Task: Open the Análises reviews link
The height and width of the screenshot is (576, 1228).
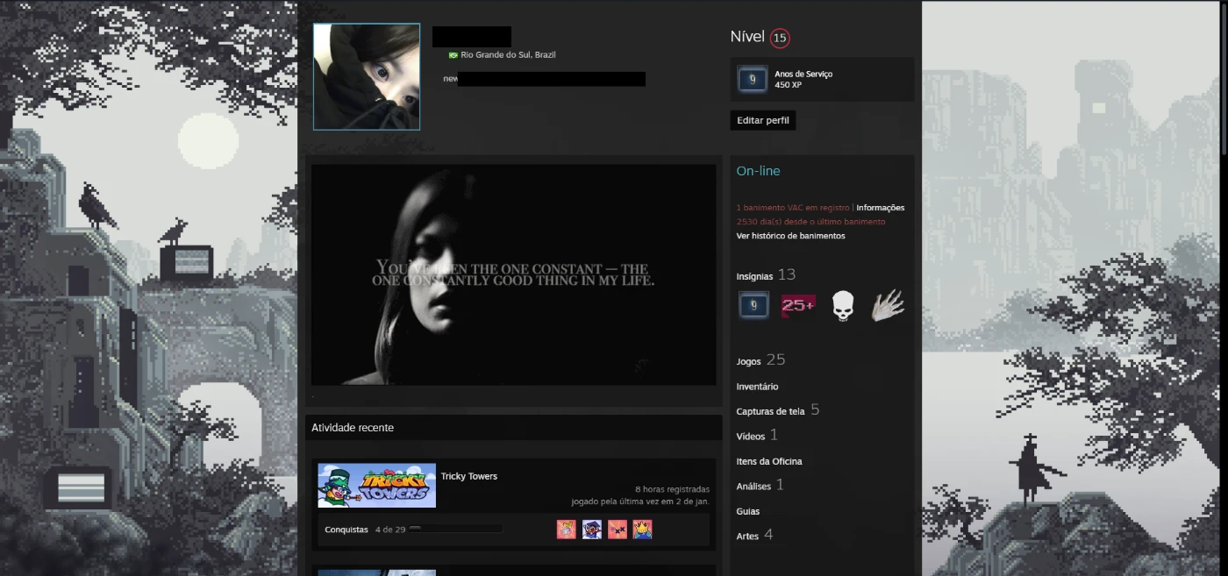Action: (753, 487)
